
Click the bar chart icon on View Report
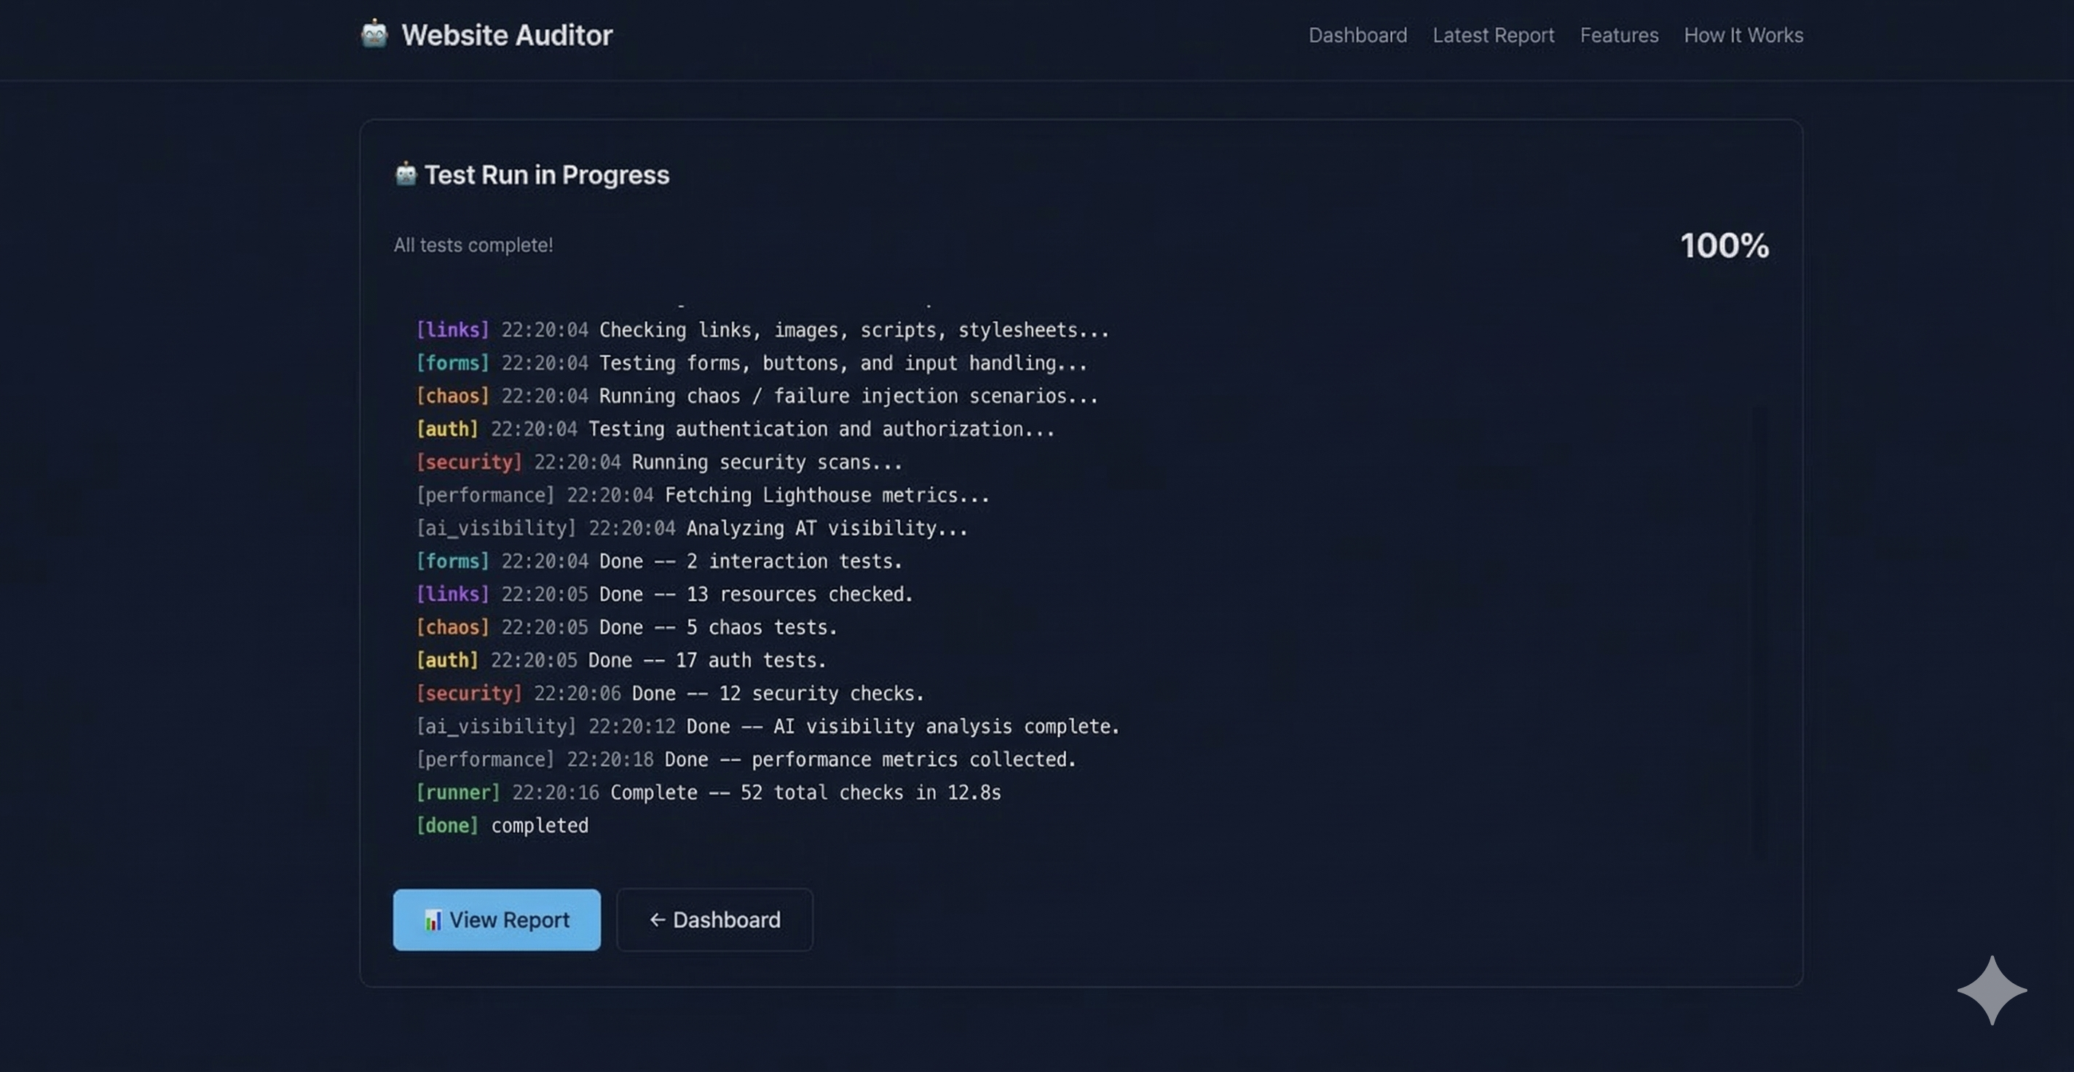[435, 920]
